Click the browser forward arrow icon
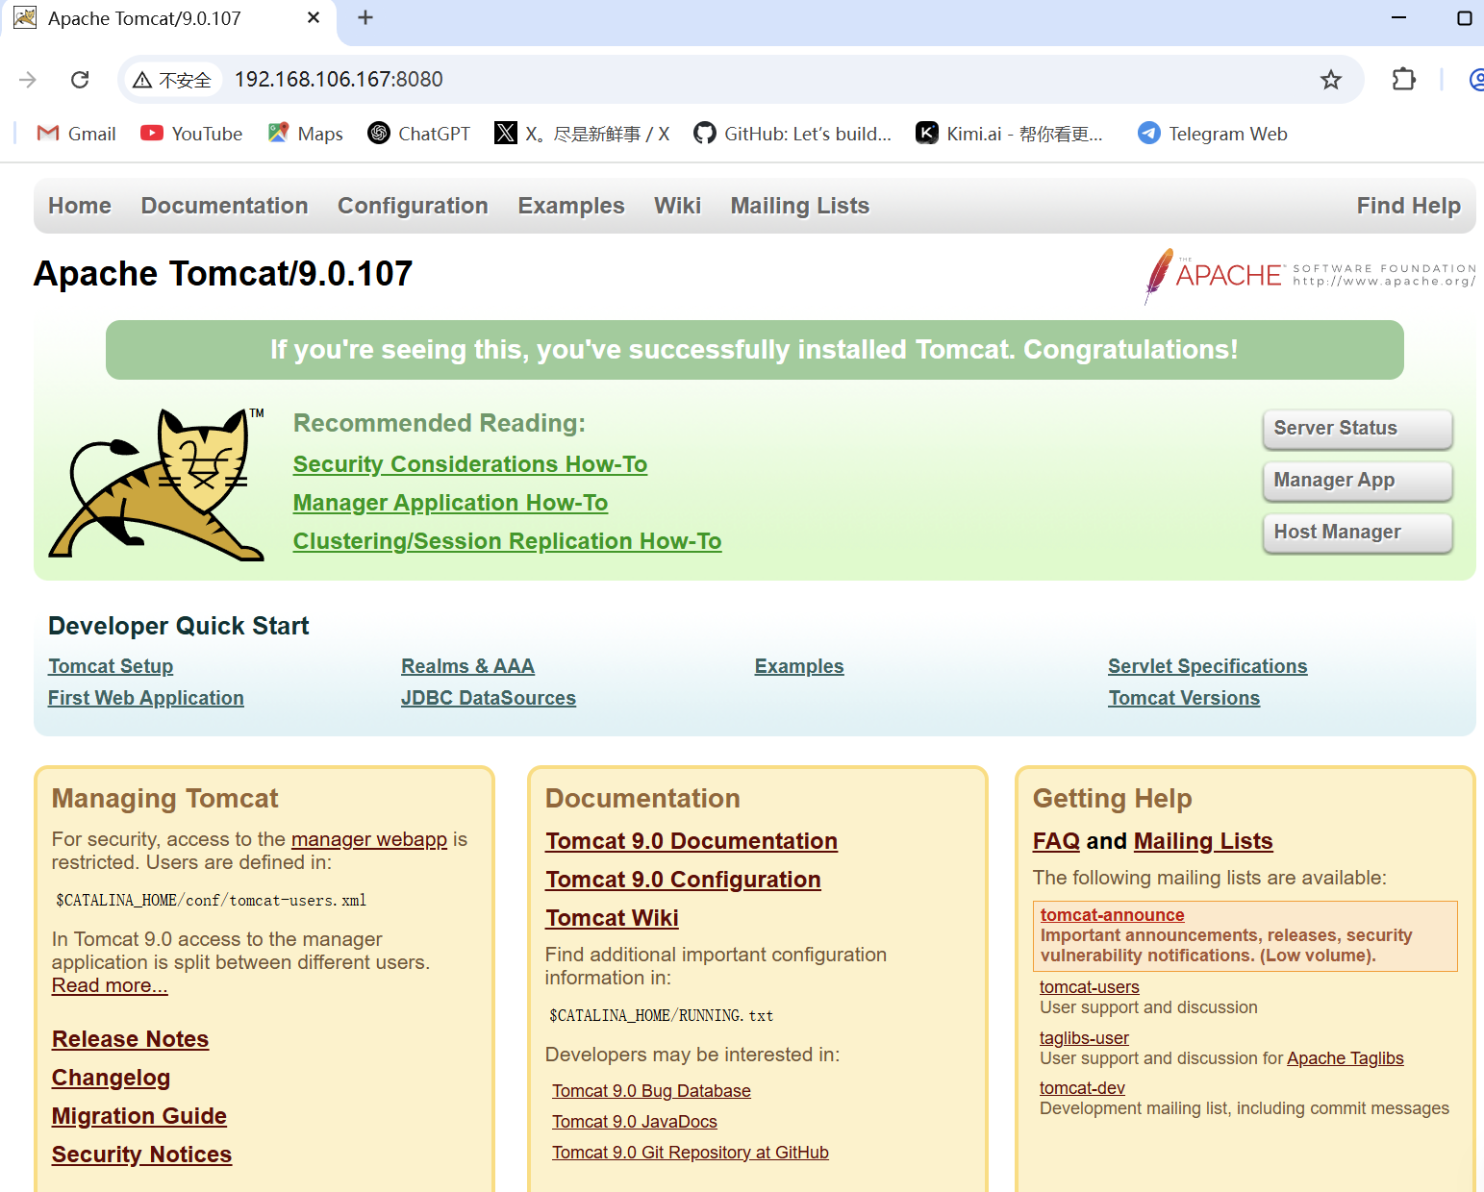Viewport: 1484px width, 1192px height. 28,80
